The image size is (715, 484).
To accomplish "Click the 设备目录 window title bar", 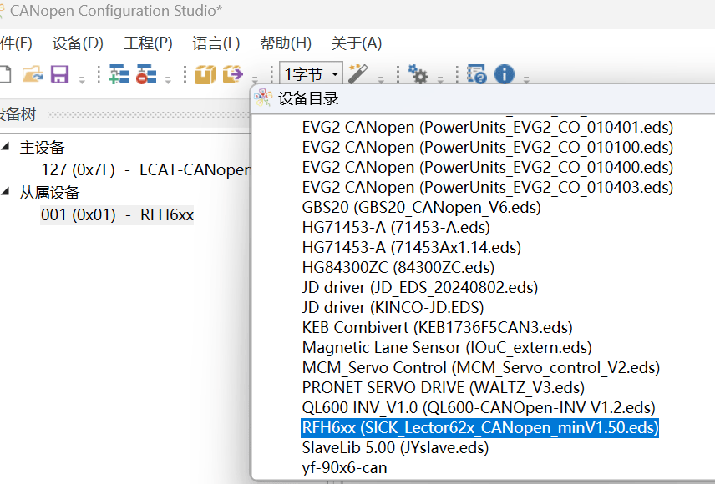I will click(484, 98).
